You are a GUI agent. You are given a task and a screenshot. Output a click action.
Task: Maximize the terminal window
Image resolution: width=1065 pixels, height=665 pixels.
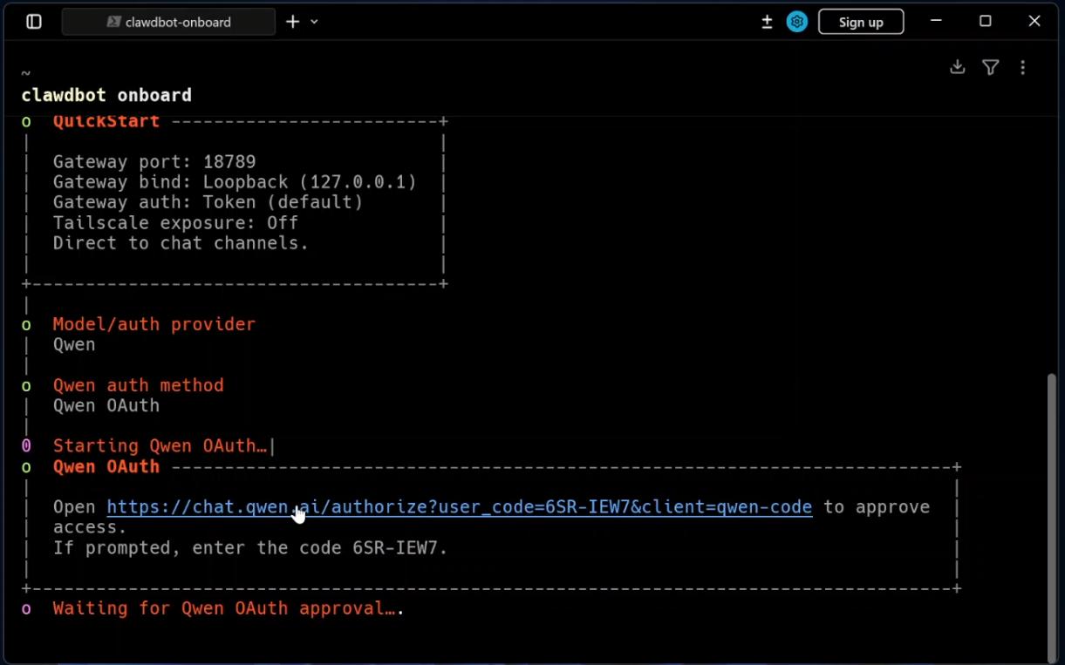click(x=985, y=22)
